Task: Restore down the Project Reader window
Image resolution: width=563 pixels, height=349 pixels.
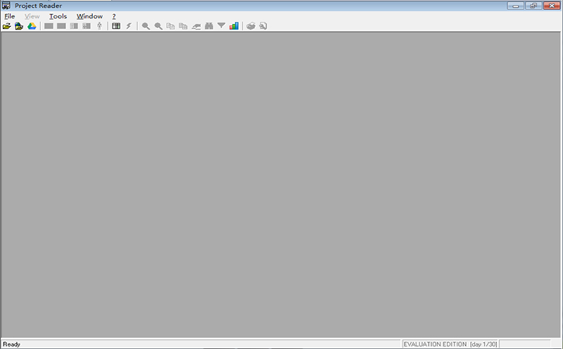Action: (534, 5)
